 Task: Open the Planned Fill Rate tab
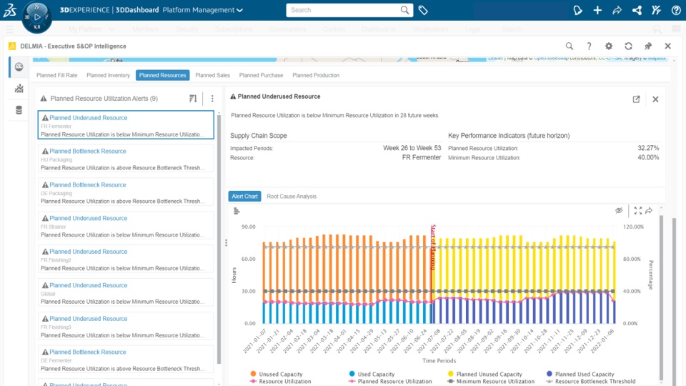[57, 75]
